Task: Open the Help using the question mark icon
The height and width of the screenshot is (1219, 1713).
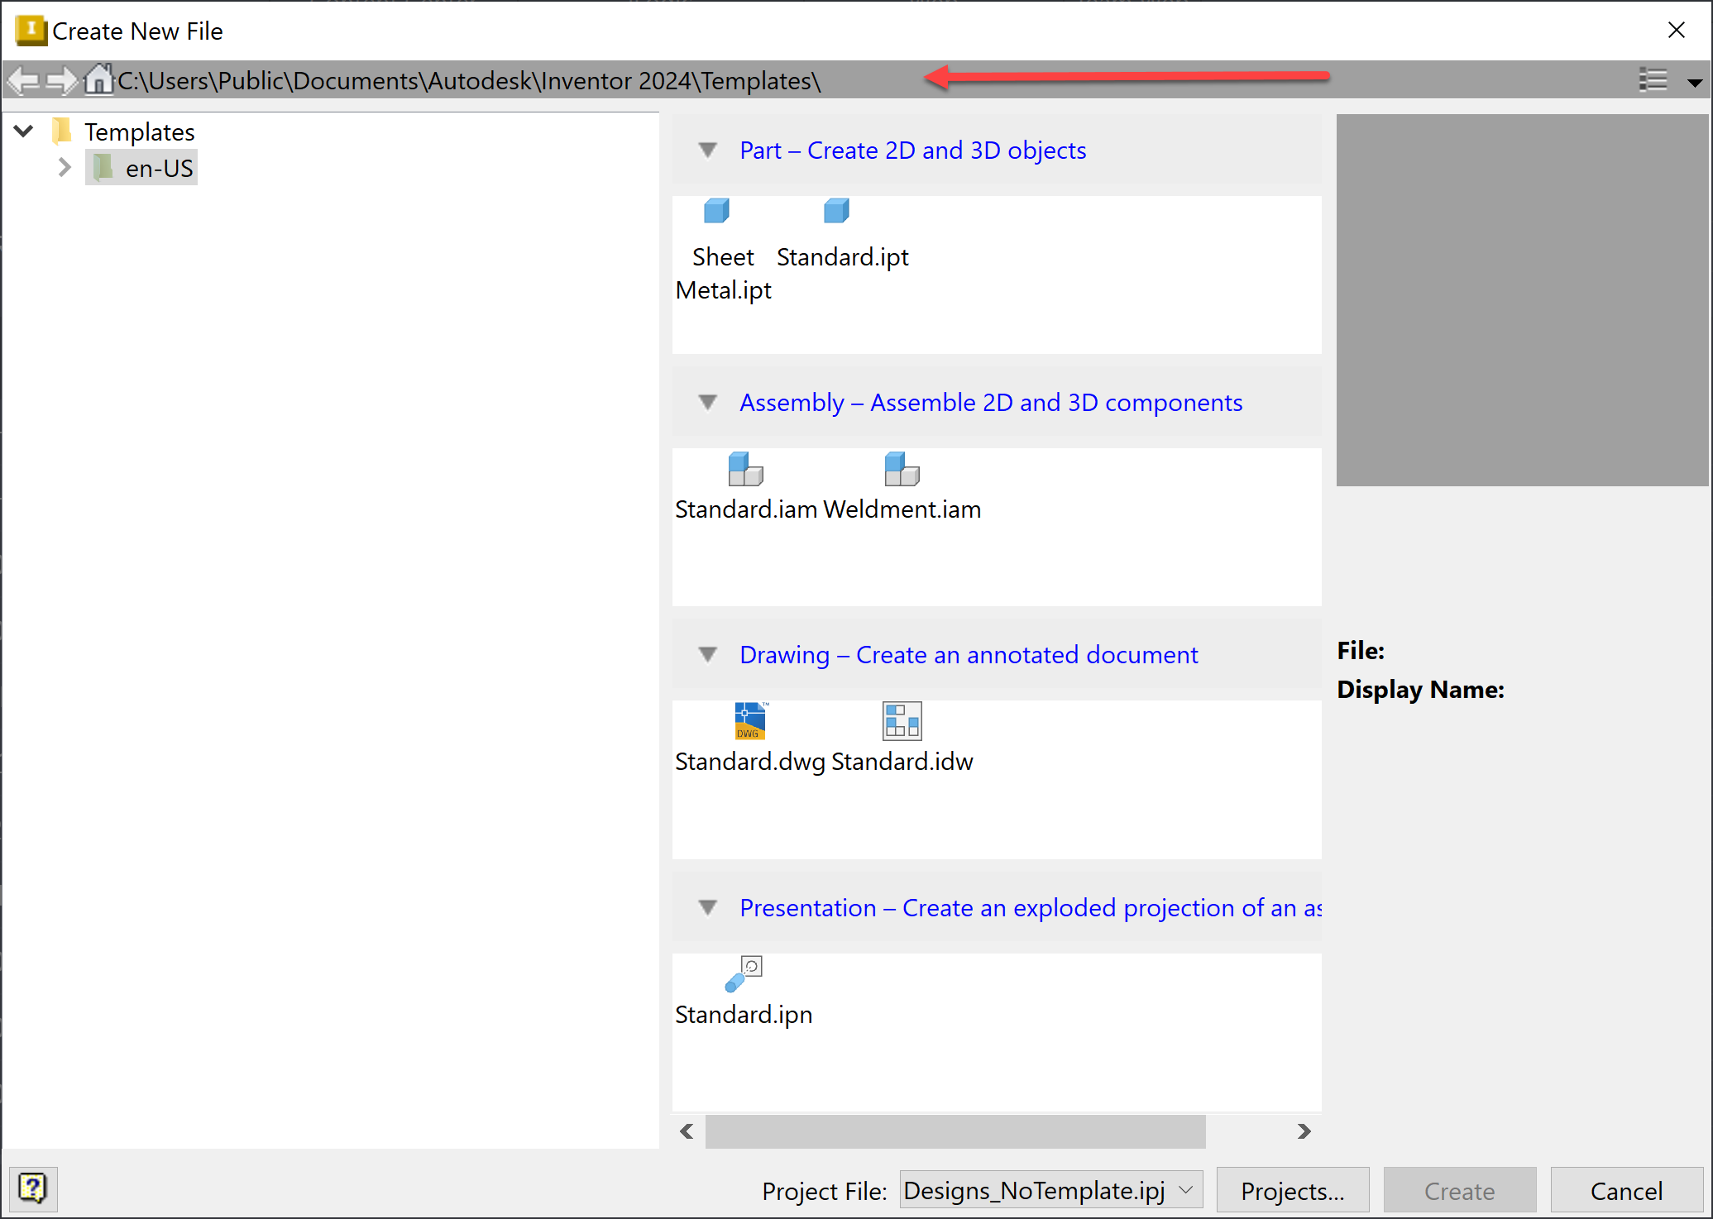Action: point(33,1189)
